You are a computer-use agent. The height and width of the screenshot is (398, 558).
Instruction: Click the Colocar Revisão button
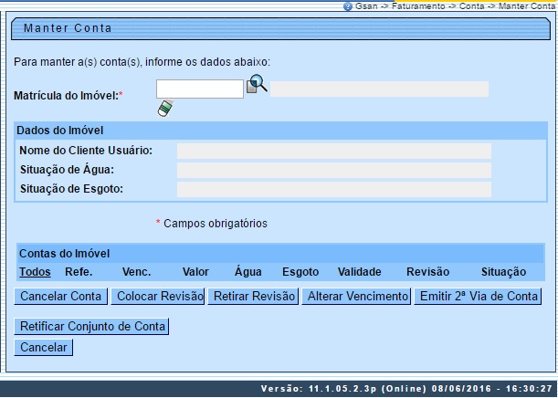pos(158,297)
